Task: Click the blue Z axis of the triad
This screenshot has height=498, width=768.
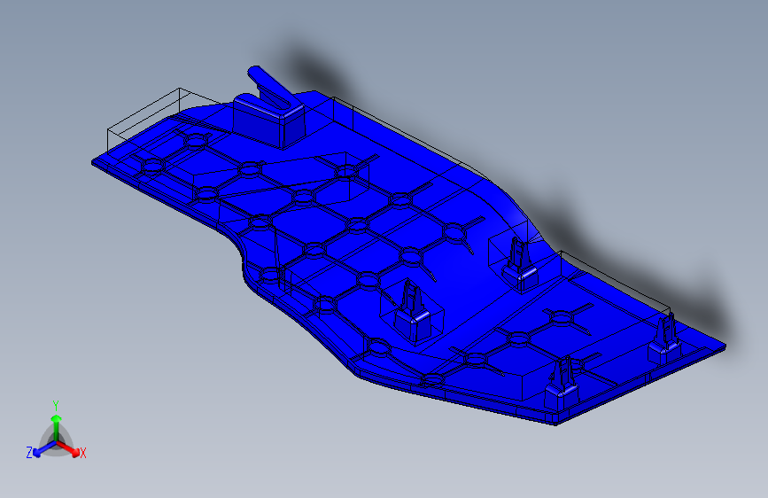Action: [45, 448]
